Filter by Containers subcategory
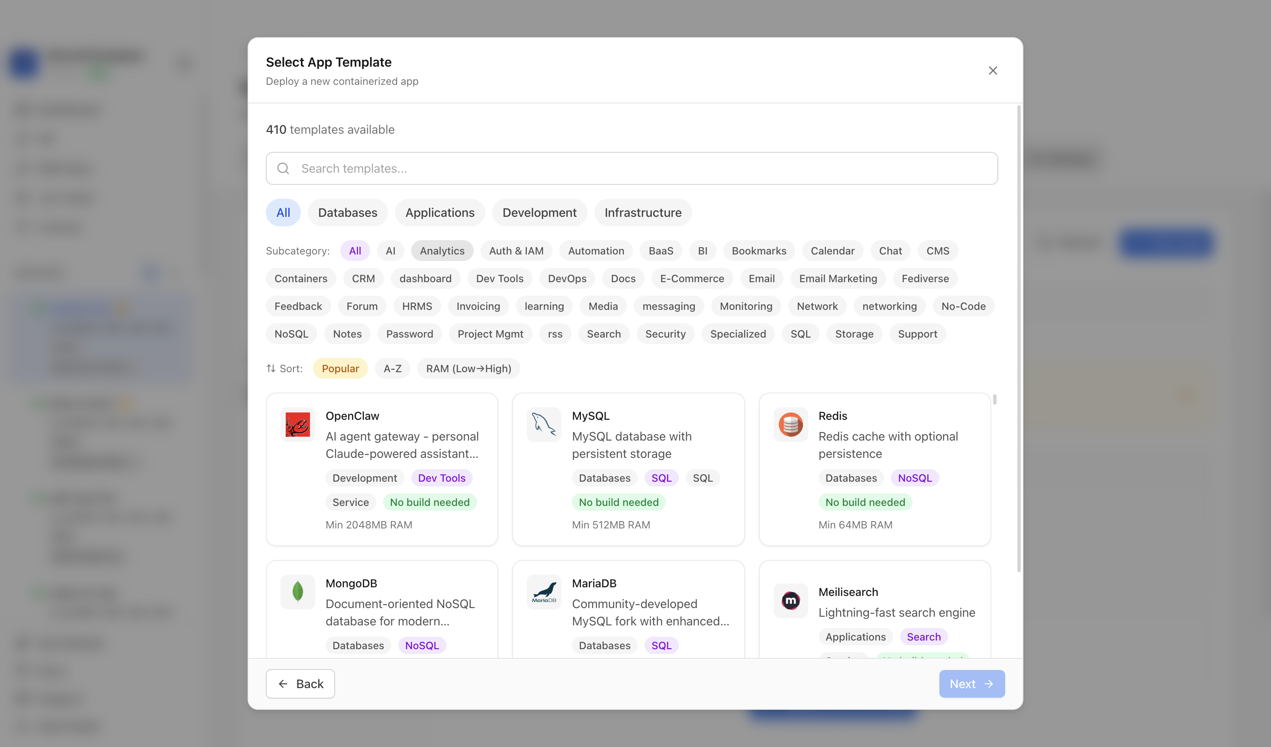Viewport: 1271px width, 747px height. pyautogui.click(x=301, y=278)
